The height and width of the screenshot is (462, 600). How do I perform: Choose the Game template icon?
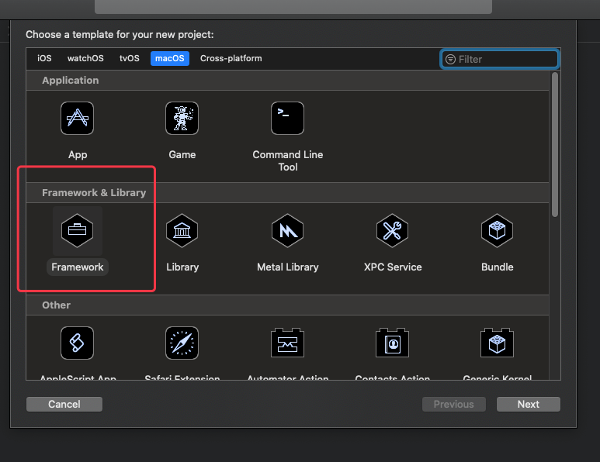click(182, 118)
